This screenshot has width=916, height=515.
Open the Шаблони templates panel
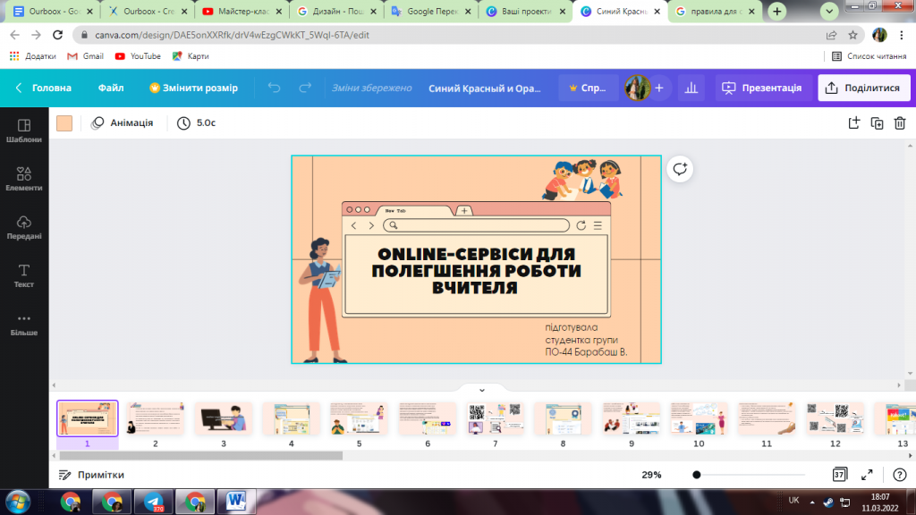point(23,131)
